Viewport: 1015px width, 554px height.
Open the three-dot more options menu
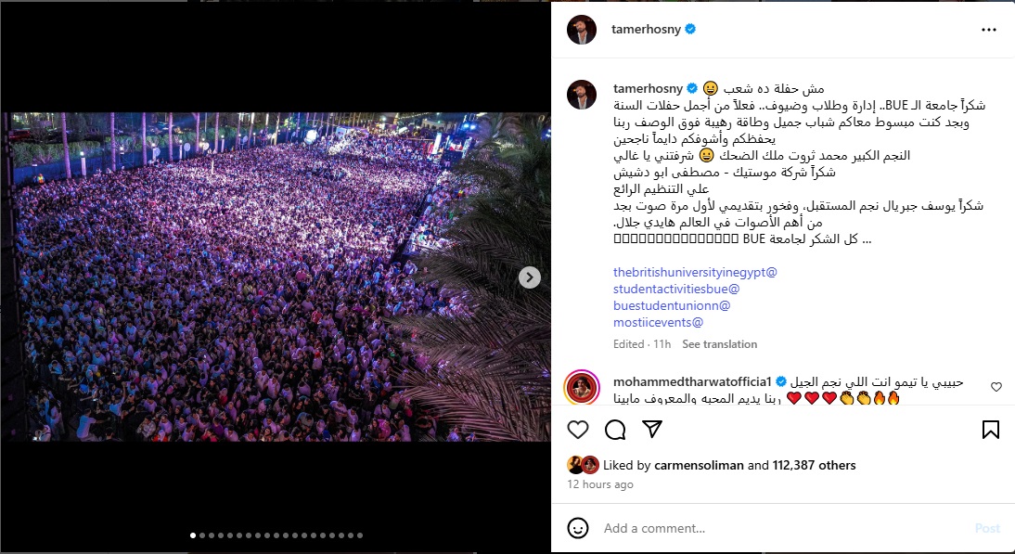988,30
